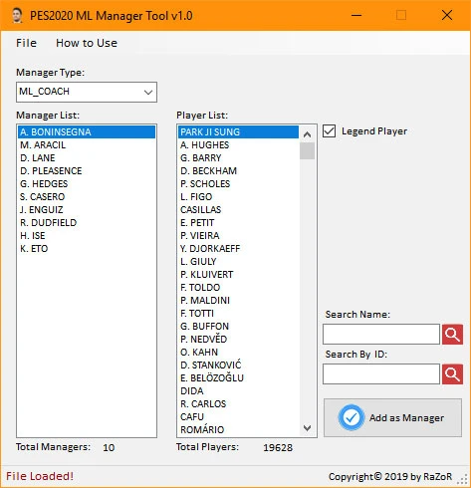Select L. FIGO in Player List
Viewport: 471px width, 488px height.
pyautogui.click(x=239, y=196)
